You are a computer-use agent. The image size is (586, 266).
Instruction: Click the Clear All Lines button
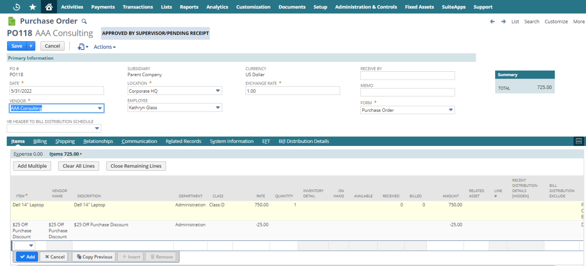tap(79, 166)
